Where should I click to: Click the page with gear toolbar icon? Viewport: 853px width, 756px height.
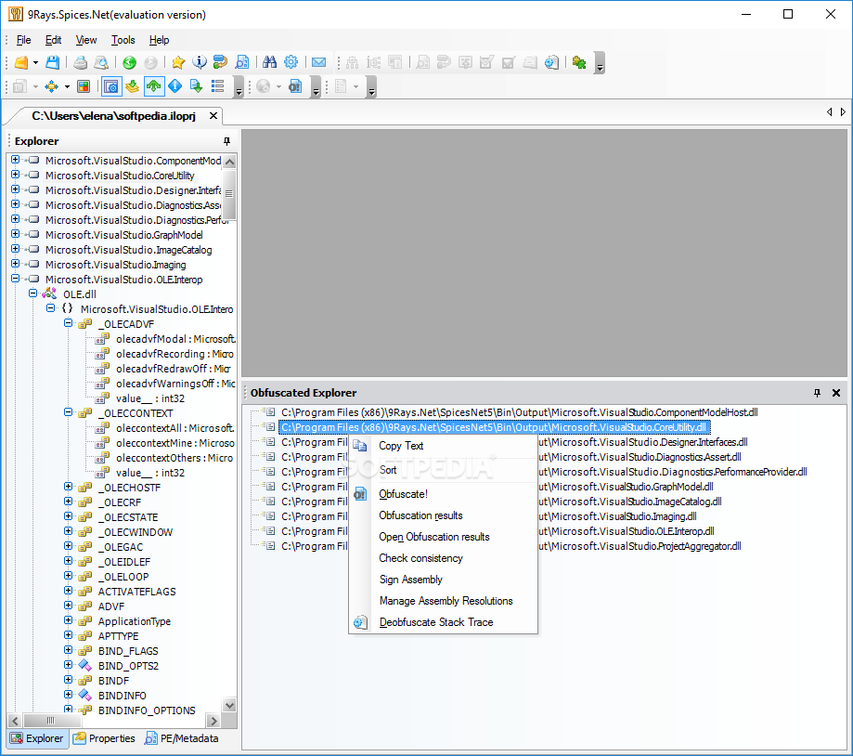[x=551, y=62]
